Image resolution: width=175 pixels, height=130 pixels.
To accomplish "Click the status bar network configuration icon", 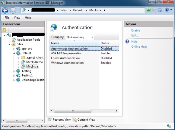I will pyautogui.click(x=169, y=126).
